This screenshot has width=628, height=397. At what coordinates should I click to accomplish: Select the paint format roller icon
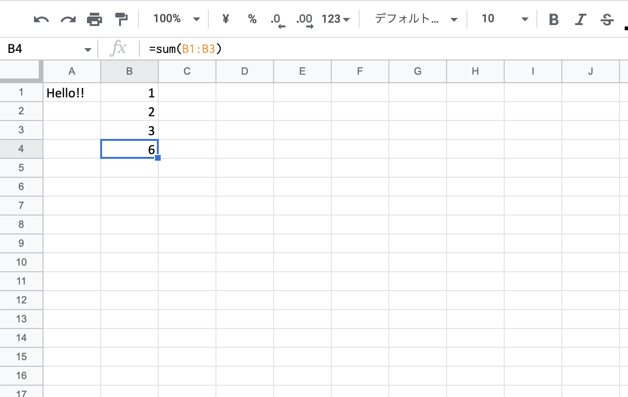(x=121, y=19)
